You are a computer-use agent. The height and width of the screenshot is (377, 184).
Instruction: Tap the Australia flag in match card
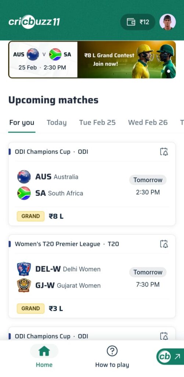pos(24,177)
